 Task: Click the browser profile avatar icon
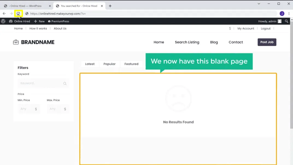click(282, 13)
